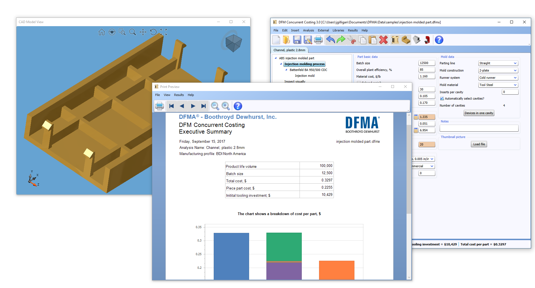Click the 'Load file' button
Viewport: 535px width, 288px height.
[x=479, y=144]
